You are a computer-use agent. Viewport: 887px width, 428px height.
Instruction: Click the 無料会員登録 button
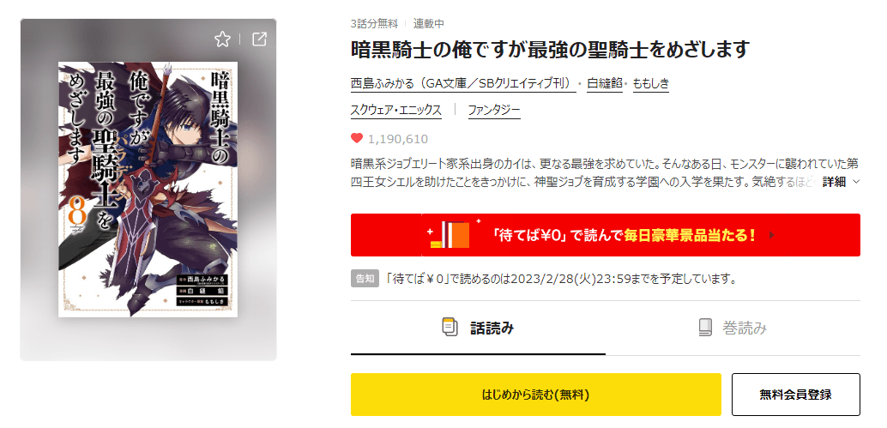[796, 395]
